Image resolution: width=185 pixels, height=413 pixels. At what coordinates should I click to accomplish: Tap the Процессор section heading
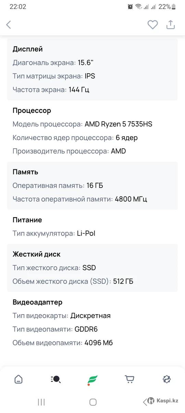point(32,110)
